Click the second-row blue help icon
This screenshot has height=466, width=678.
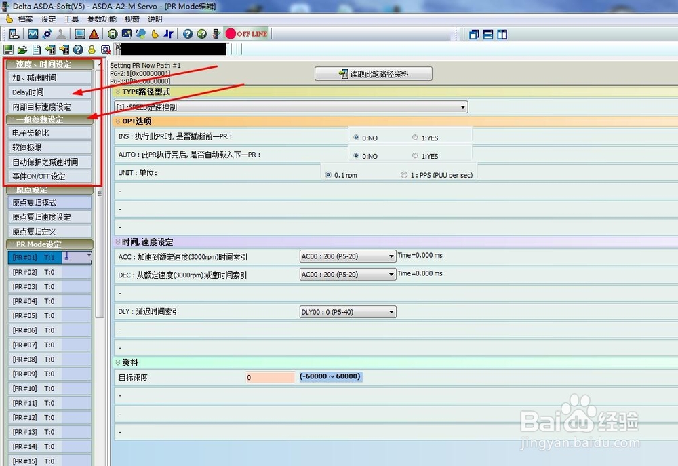78,50
